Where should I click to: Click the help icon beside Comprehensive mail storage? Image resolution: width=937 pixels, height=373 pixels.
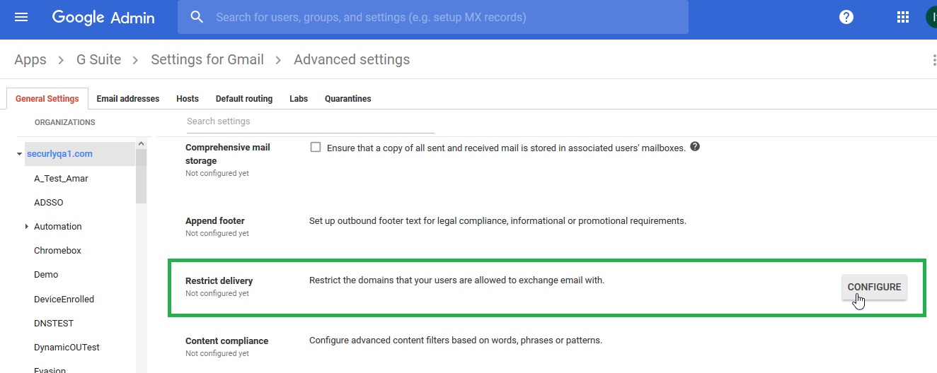695,147
